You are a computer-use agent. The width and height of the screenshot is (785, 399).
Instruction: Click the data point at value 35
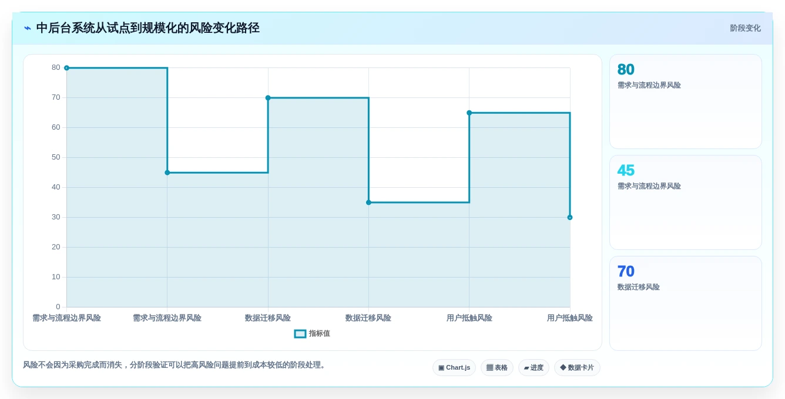pyautogui.click(x=368, y=202)
